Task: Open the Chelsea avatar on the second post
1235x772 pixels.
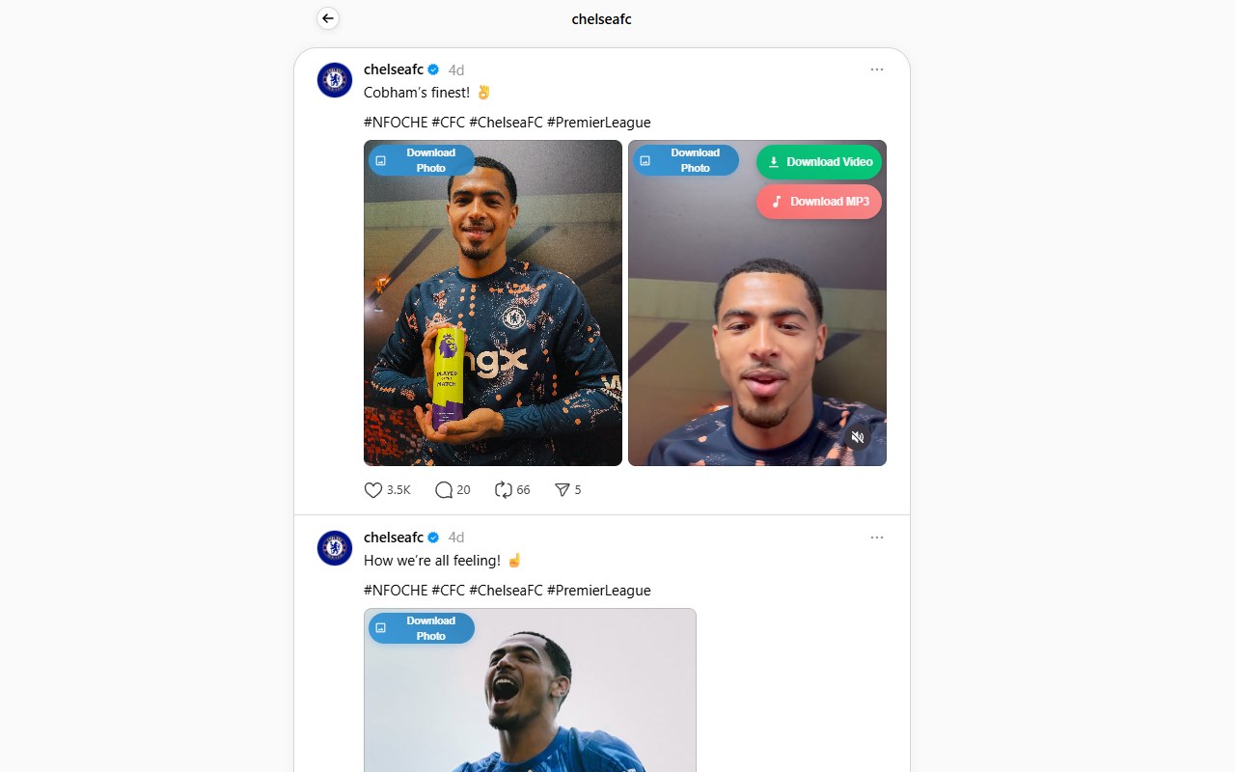Action: [x=335, y=548]
